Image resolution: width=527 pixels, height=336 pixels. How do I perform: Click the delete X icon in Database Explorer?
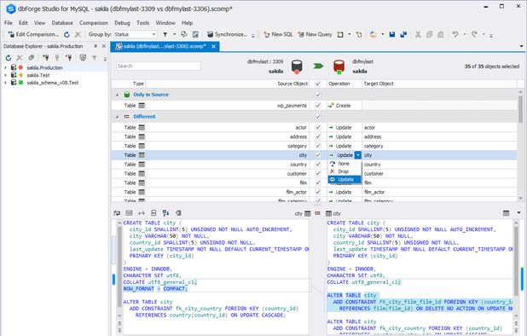(20, 58)
